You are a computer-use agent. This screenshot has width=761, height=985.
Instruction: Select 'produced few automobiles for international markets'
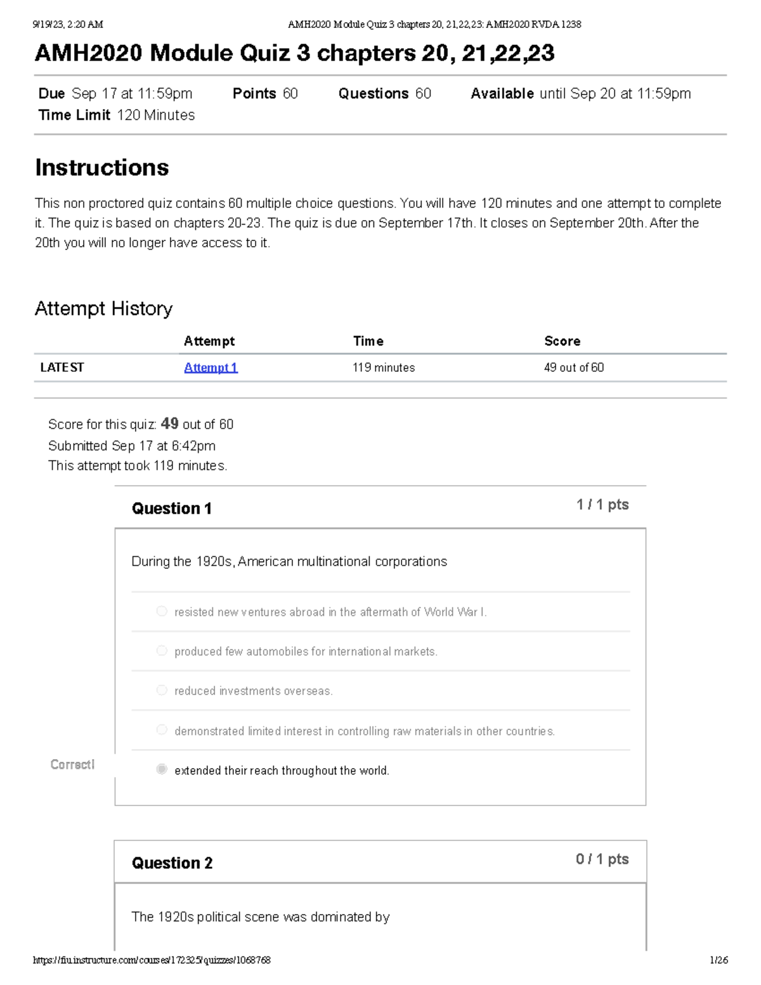(161, 650)
